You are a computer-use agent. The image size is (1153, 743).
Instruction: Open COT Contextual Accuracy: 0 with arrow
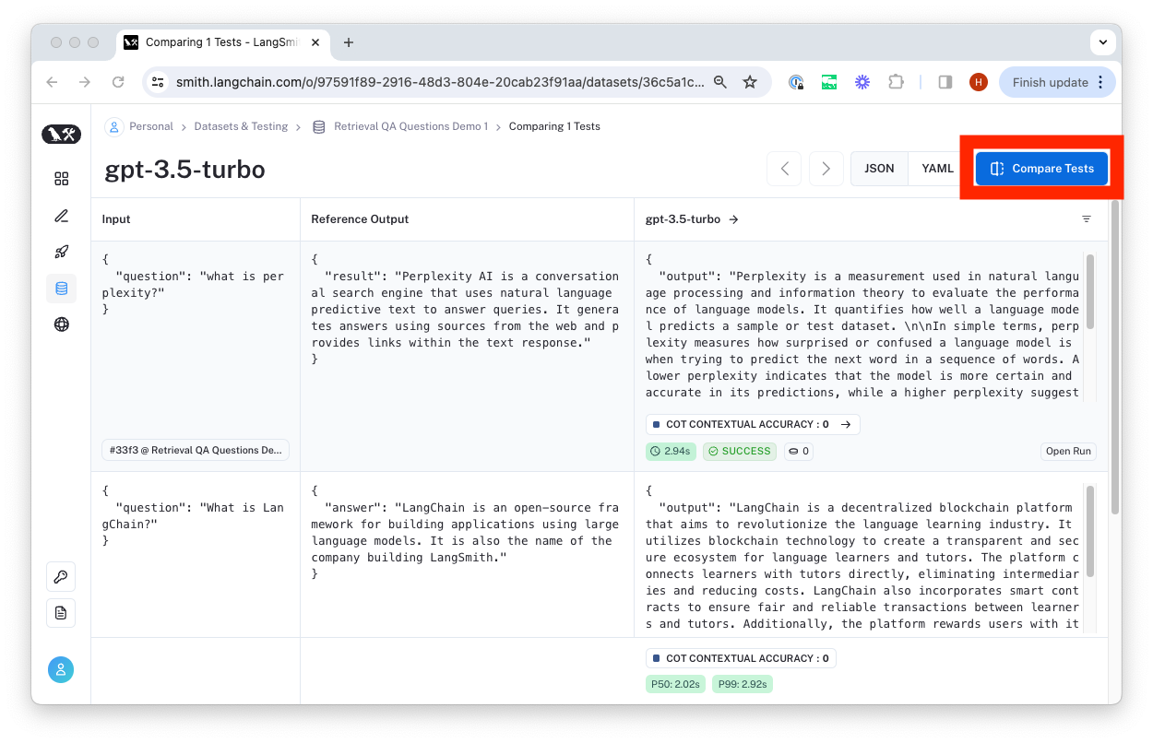[753, 425]
